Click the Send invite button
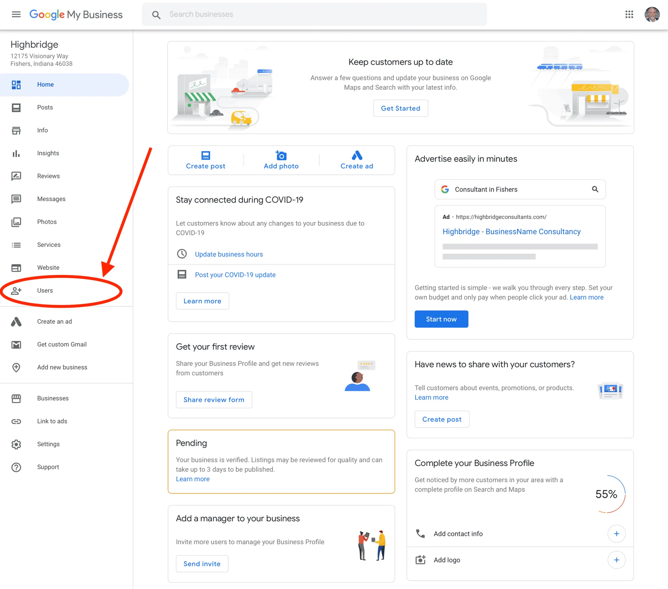 pos(202,564)
